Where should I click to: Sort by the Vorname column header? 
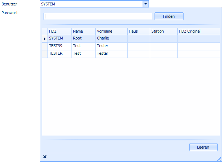click(x=111, y=32)
